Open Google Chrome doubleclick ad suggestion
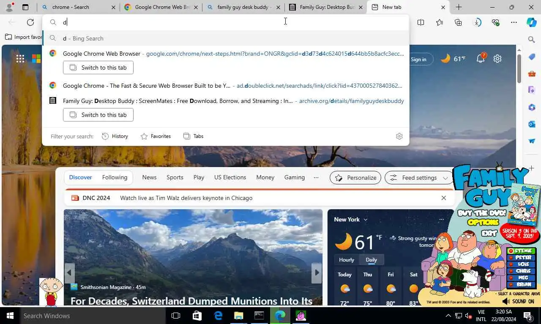Screen dimensions: 541x324 click(226, 86)
